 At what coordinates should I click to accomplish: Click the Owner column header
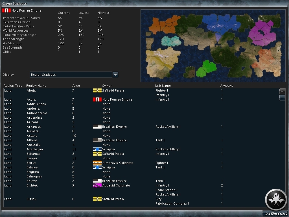pos(107,86)
